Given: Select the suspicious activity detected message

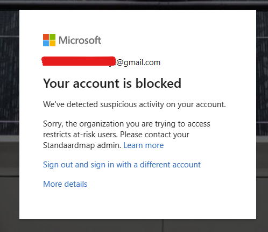Looking at the screenshot, I should 135,104.
